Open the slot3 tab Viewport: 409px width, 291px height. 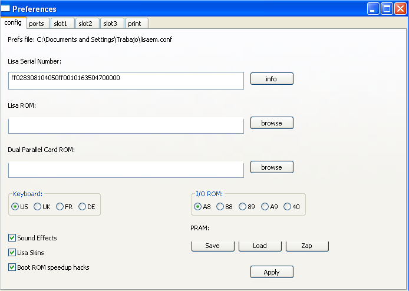point(112,24)
